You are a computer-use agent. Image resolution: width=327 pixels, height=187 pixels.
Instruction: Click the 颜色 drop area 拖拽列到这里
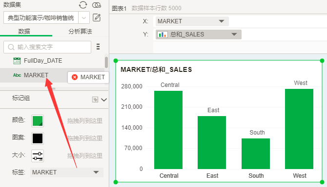85,121
